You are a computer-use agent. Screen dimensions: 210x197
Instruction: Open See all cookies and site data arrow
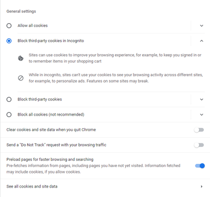coord(202,186)
